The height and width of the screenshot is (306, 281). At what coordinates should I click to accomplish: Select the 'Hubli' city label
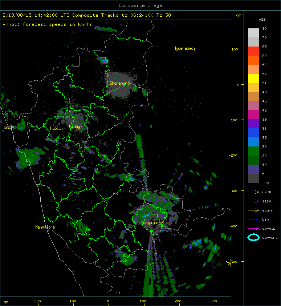point(57,128)
